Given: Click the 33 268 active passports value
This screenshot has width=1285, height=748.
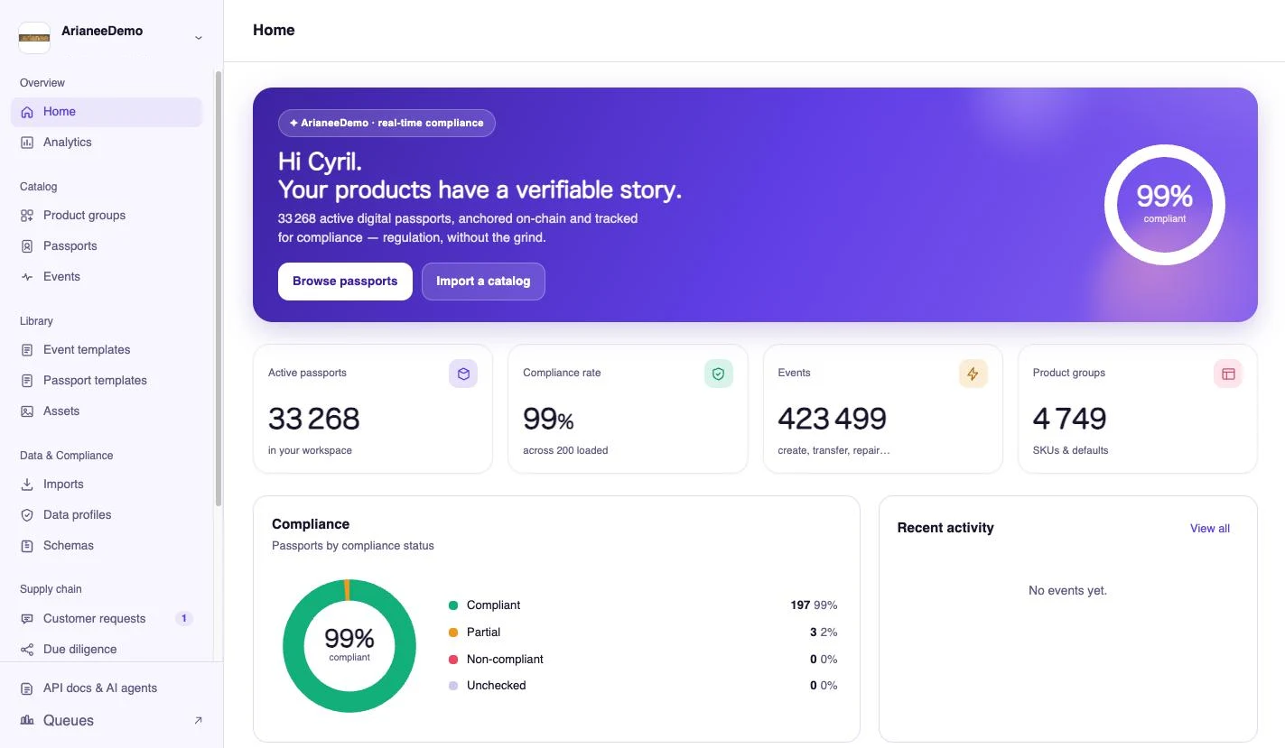Looking at the screenshot, I should coord(314,419).
